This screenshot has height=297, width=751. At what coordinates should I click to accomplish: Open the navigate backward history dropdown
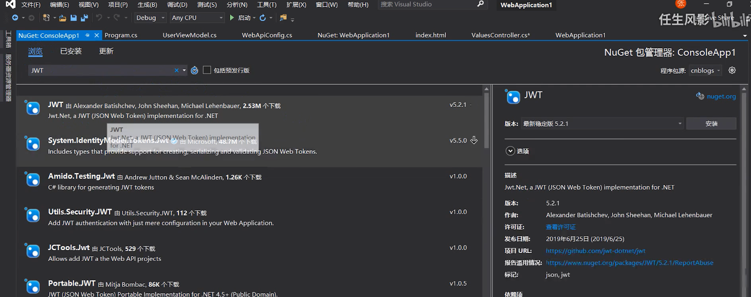(23, 18)
